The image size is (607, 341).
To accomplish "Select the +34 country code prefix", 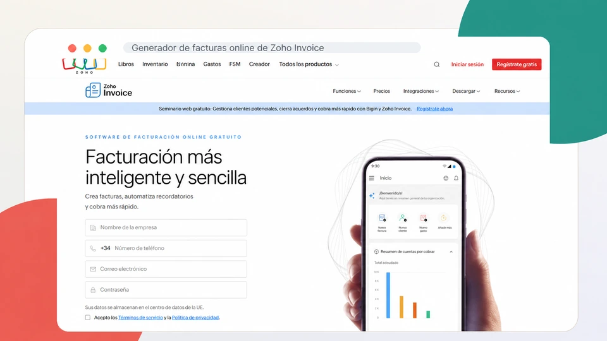I will tap(106, 248).
